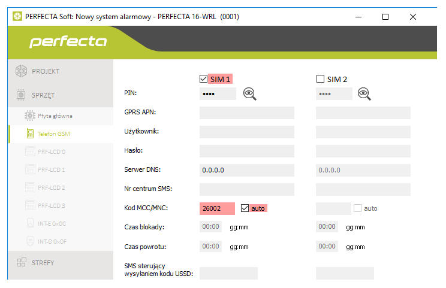The image size is (446, 288).
Task: Select INT-E 0x0C expander entry
Action: coord(61,223)
